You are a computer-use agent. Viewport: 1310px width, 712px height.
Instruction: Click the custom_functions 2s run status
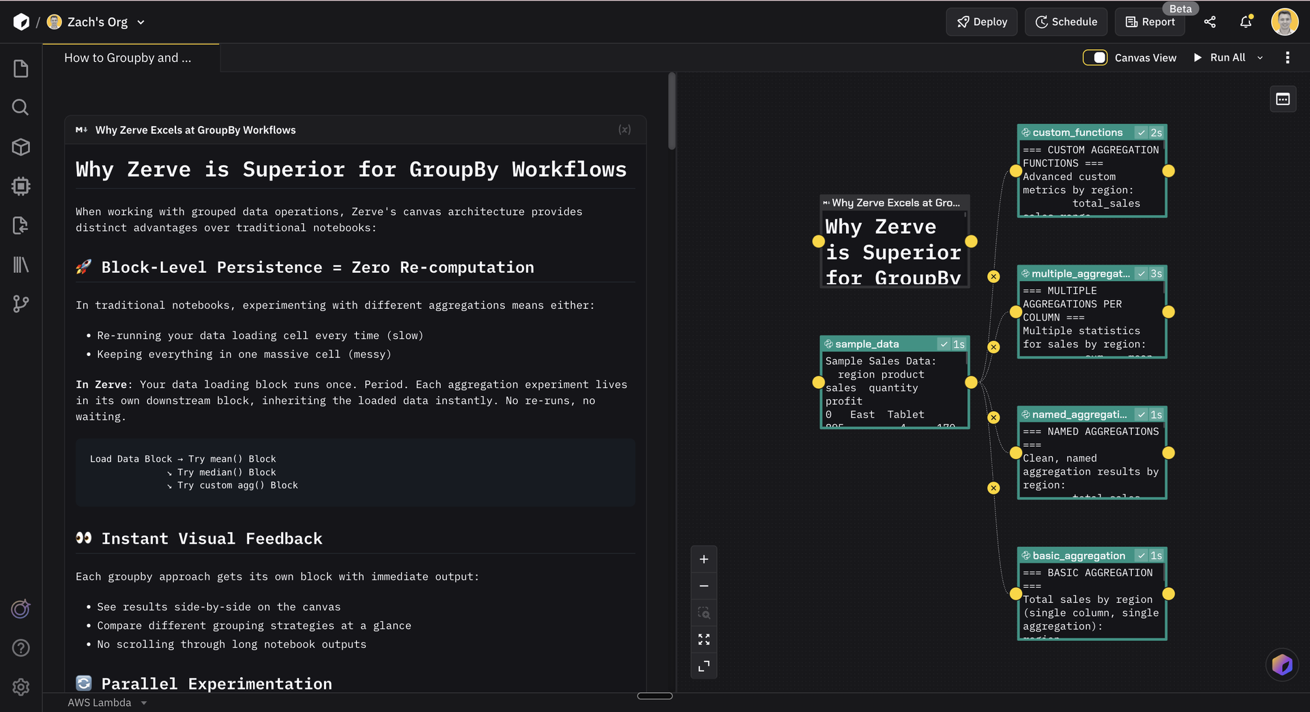(1150, 132)
